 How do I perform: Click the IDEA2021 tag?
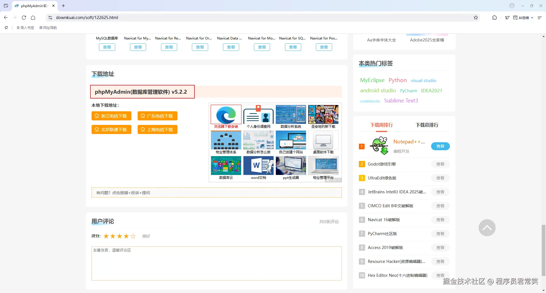point(431,91)
